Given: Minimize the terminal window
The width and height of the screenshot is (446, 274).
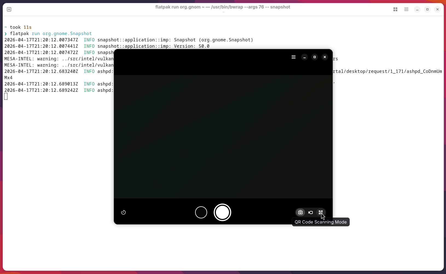Looking at the screenshot, I should point(417,9).
